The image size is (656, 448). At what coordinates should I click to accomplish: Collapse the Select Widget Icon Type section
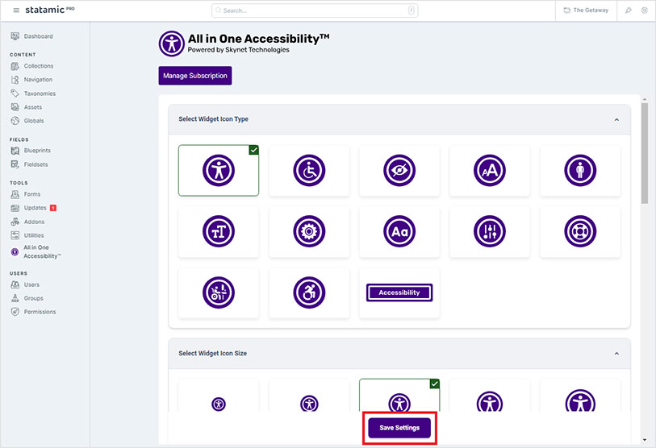click(616, 119)
